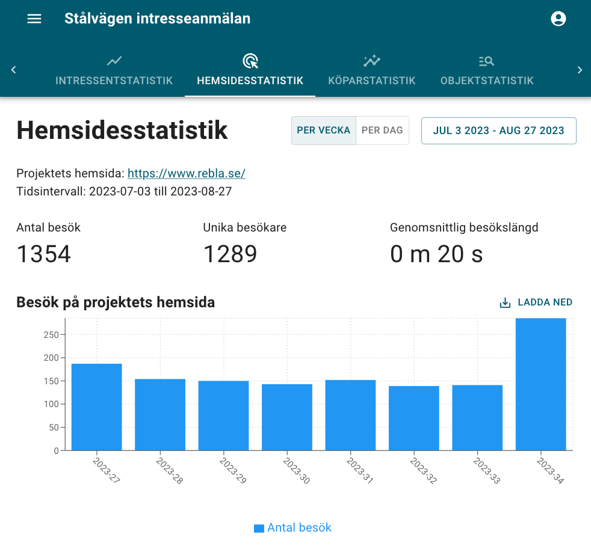Click the tallest bar for week 2023-34
This screenshot has width=591, height=546.
tap(540, 385)
